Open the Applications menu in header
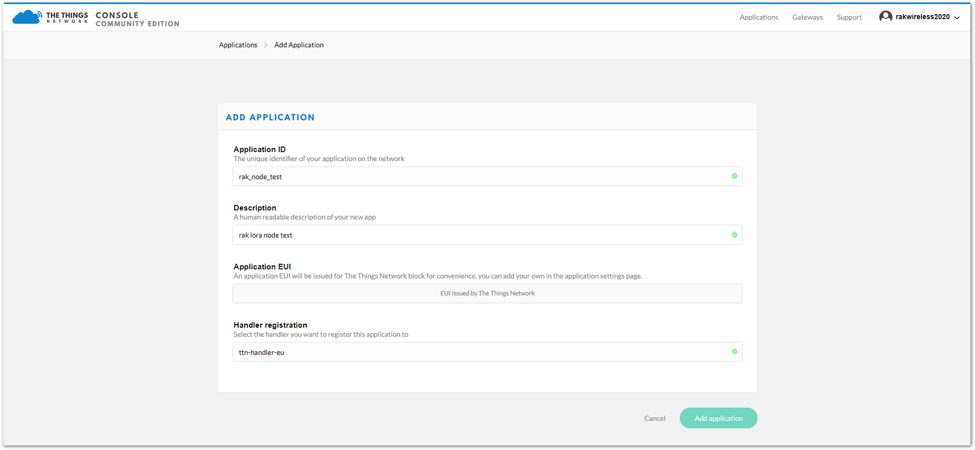975x450 pixels. coord(759,17)
